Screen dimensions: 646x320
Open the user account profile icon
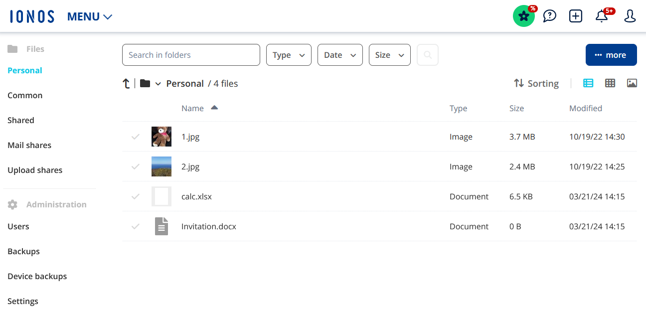tap(630, 16)
